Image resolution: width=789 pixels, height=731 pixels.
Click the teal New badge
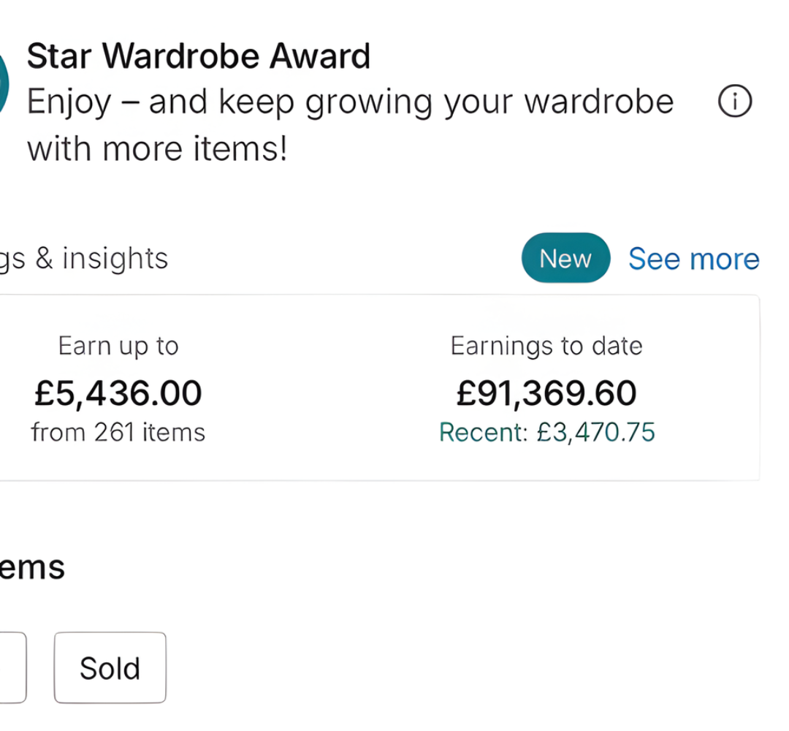pos(565,258)
